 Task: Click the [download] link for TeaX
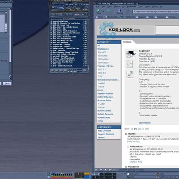145,123
